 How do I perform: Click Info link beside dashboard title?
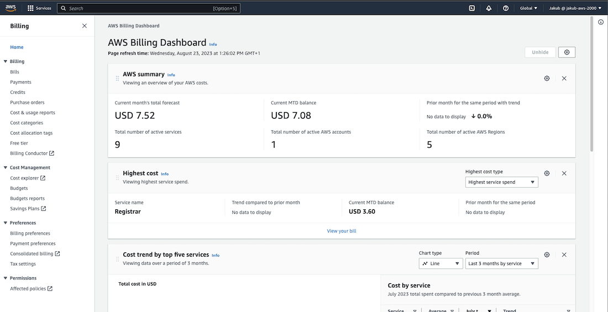[213, 45]
